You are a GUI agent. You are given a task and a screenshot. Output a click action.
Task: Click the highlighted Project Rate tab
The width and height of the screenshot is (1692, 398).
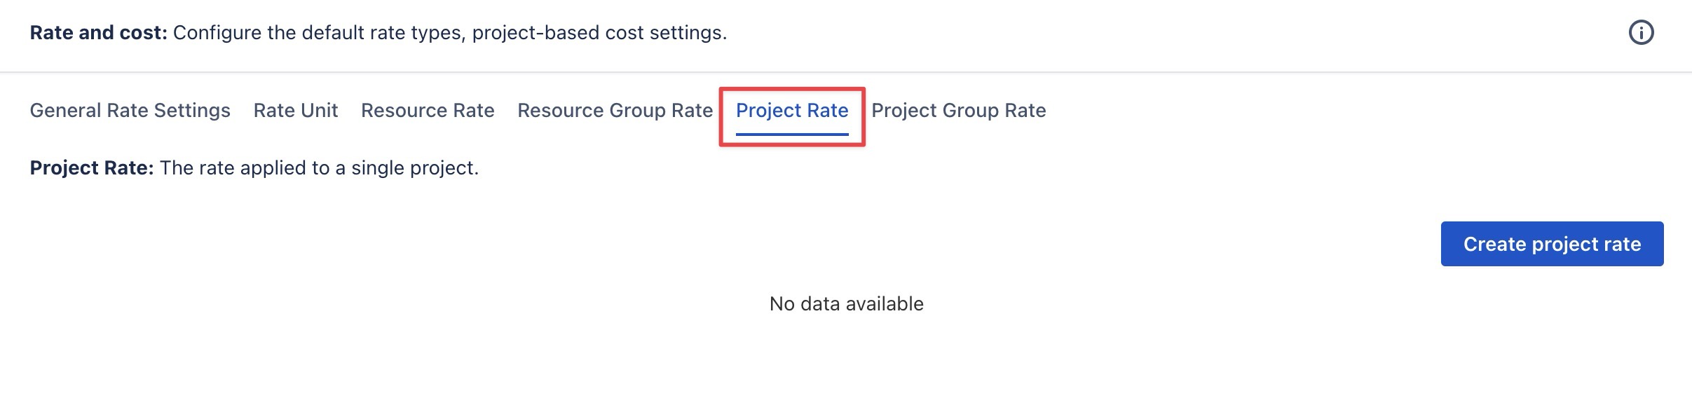point(792,111)
